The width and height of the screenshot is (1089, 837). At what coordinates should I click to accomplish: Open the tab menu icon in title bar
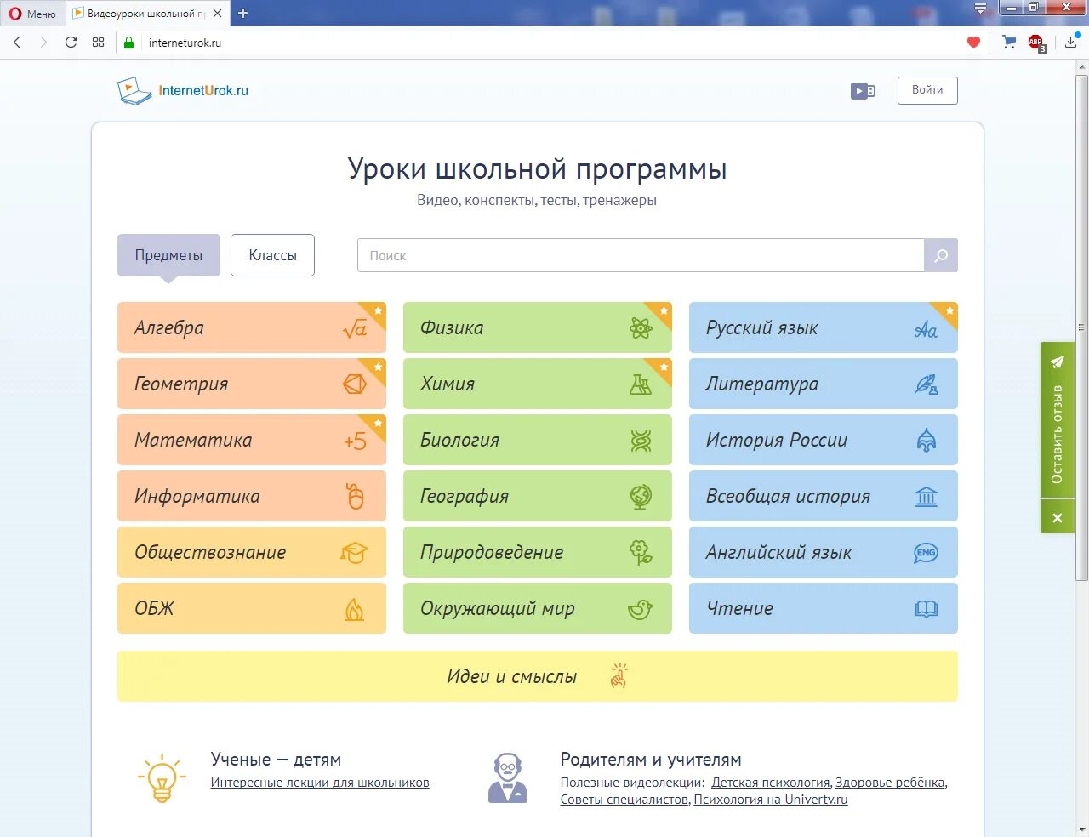pos(981,9)
